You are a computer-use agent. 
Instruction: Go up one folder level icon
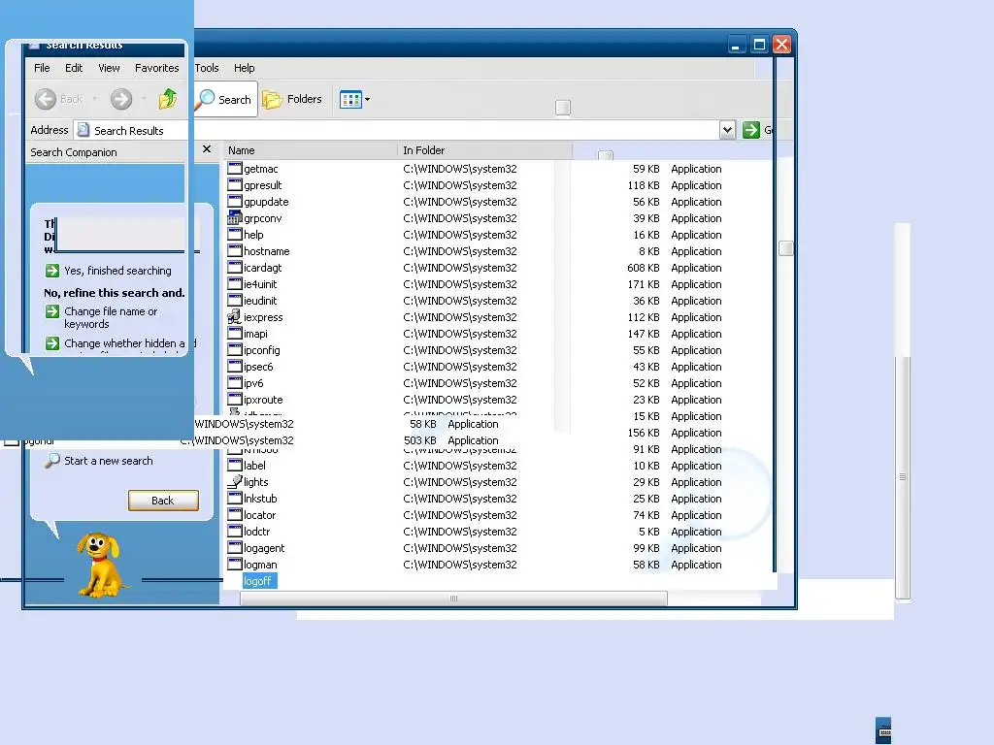(x=168, y=99)
